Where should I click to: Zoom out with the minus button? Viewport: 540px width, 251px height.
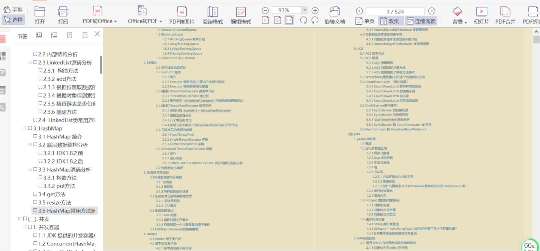[x=265, y=10]
